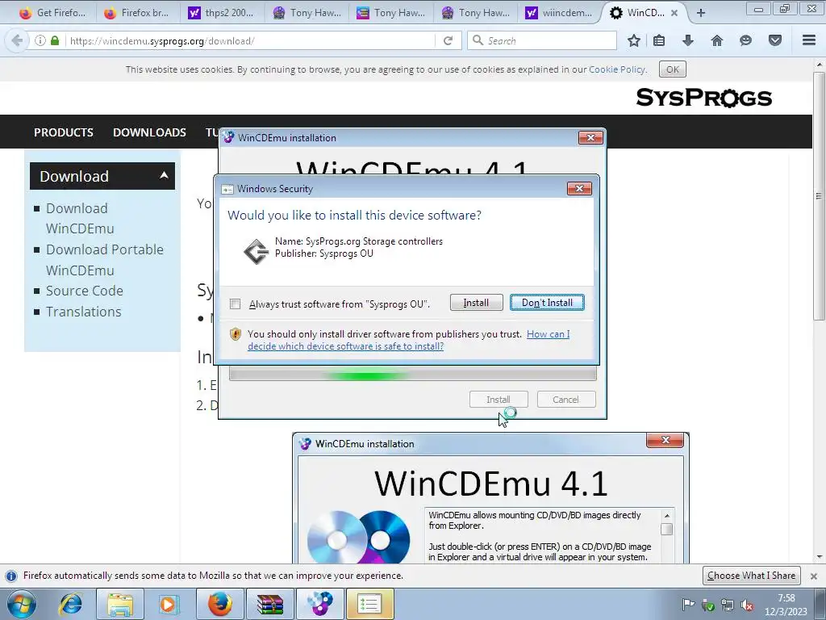Open the DOWNLOADS menu on SysProgs site
The width and height of the screenshot is (826, 620).
pos(149,132)
